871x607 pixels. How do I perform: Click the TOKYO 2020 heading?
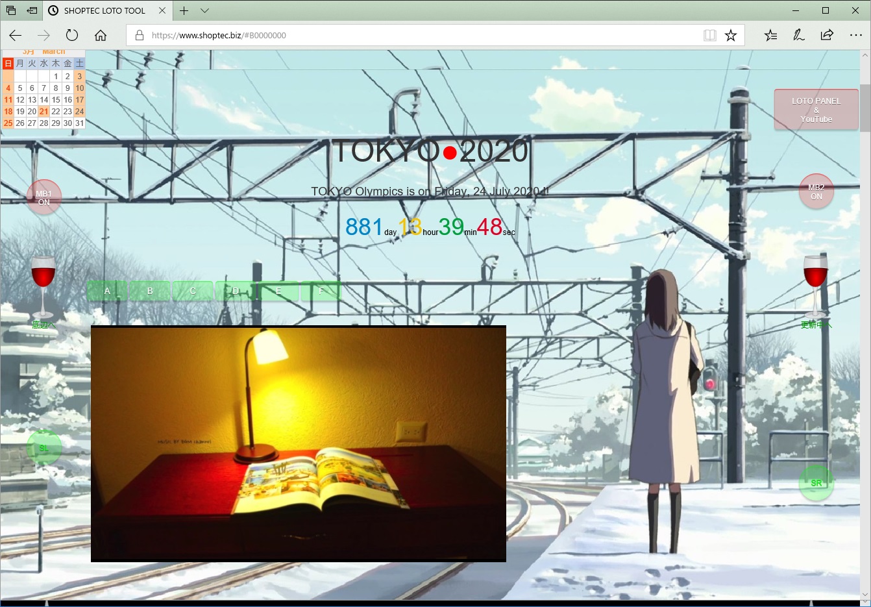(x=431, y=151)
